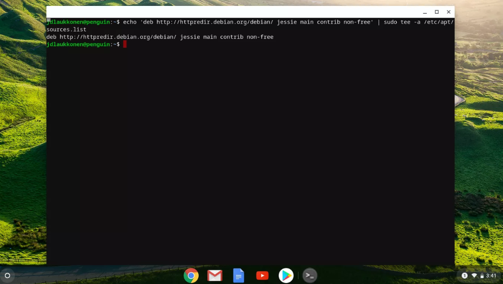Open Google Chrome from the shelf
Image resolution: width=503 pixels, height=284 pixels.
191,276
